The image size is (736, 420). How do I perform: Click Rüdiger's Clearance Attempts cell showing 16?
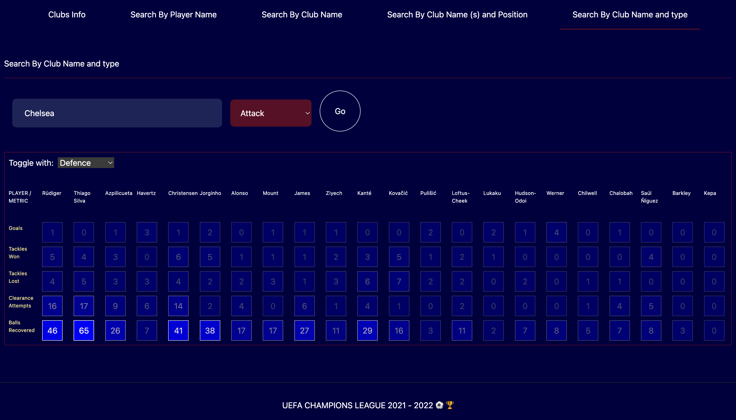[x=52, y=306]
